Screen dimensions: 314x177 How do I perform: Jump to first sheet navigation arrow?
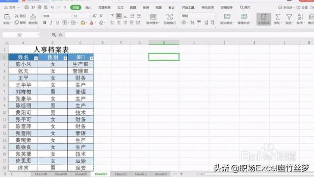tap(5, 174)
